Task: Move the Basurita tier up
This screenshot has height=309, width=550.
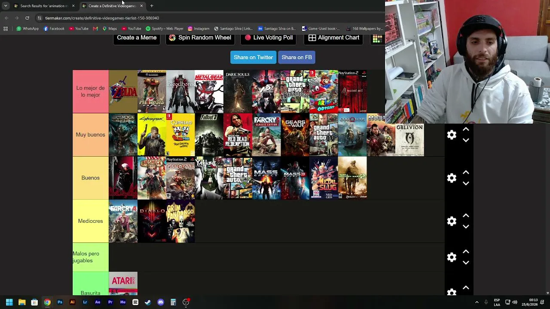Action: coord(466,288)
